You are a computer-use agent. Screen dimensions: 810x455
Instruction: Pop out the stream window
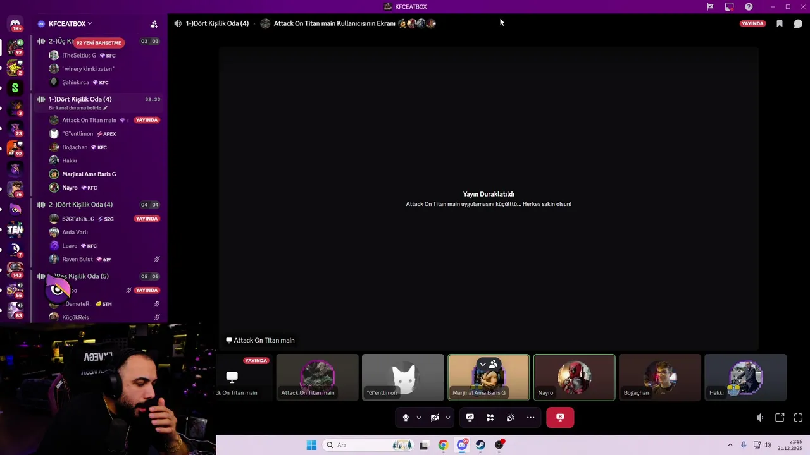(x=780, y=418)
